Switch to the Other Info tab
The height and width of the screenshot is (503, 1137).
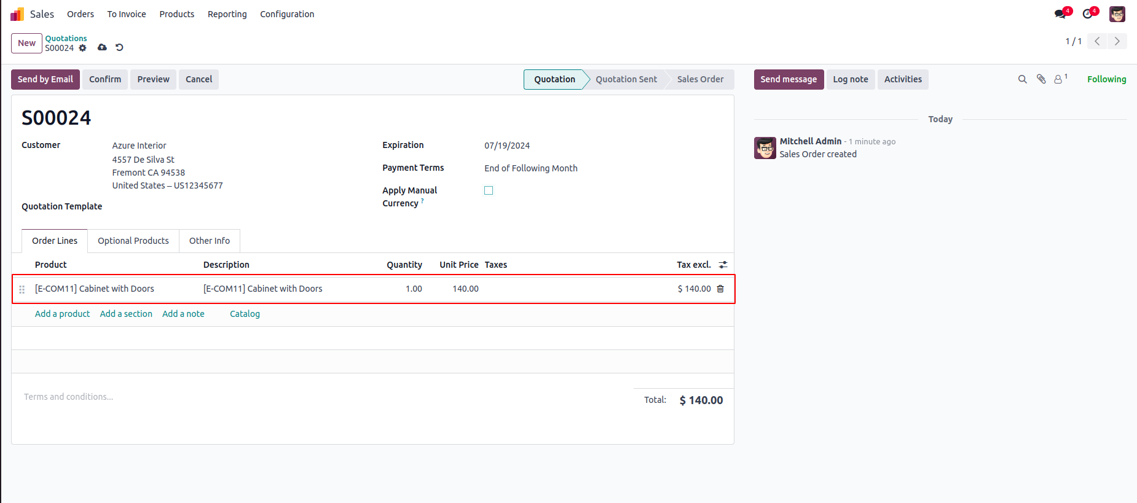pos(209,241)
